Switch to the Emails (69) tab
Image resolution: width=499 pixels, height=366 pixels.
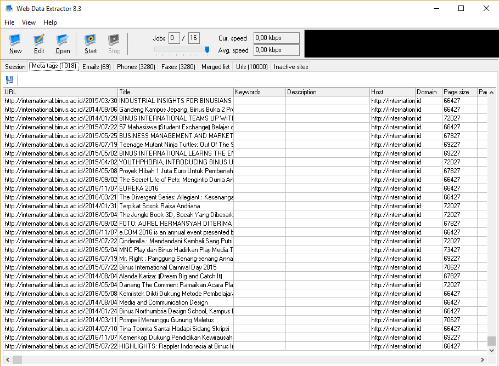pos(97,67)
